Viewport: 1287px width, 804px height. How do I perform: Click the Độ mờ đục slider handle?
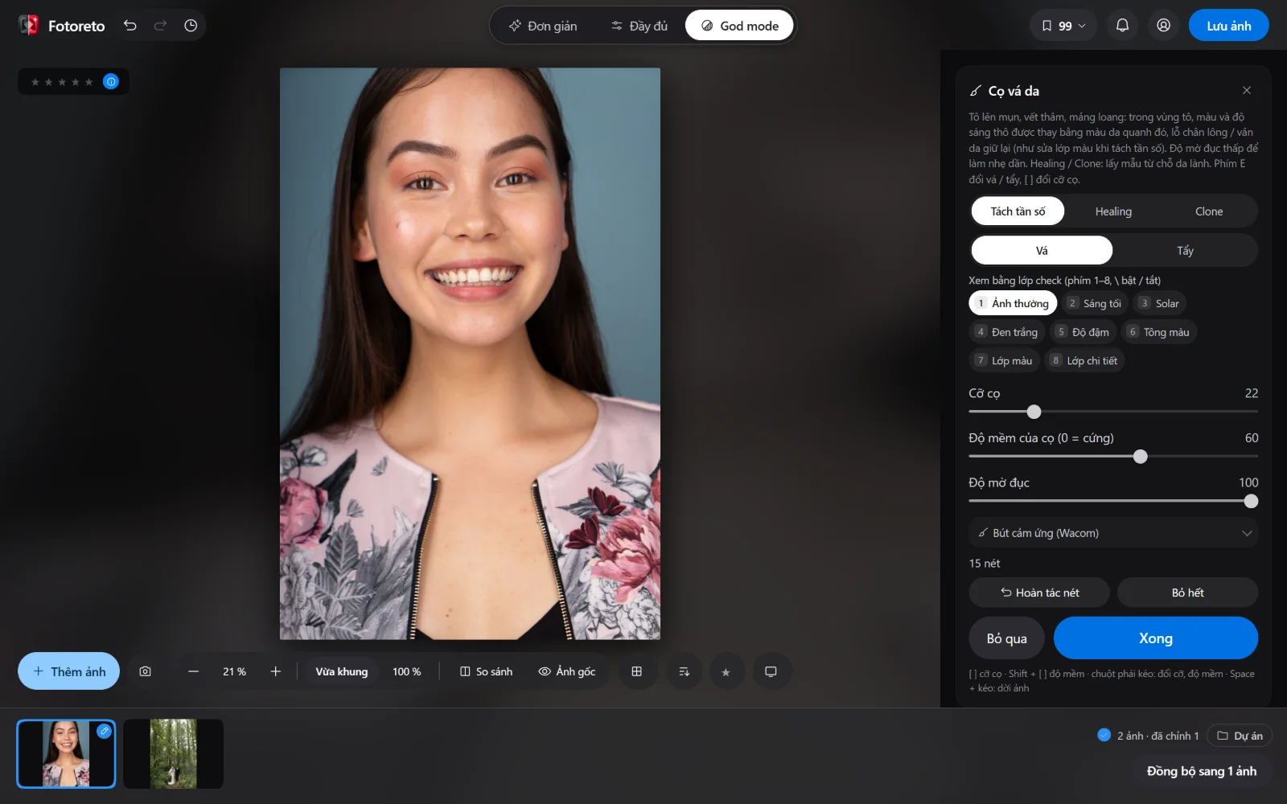pyautogui.click(x=1251, y=501)
